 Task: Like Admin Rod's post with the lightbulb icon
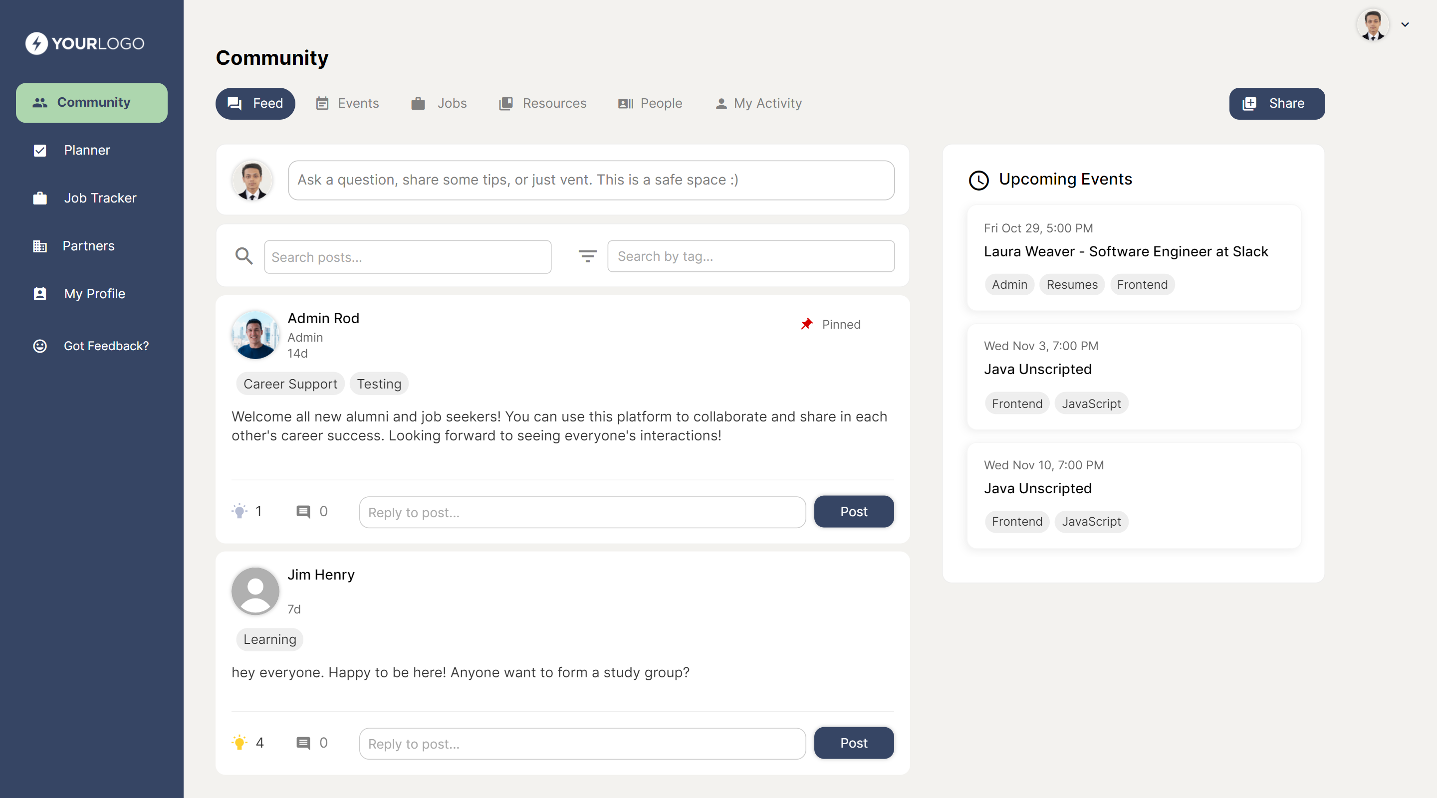239,511
